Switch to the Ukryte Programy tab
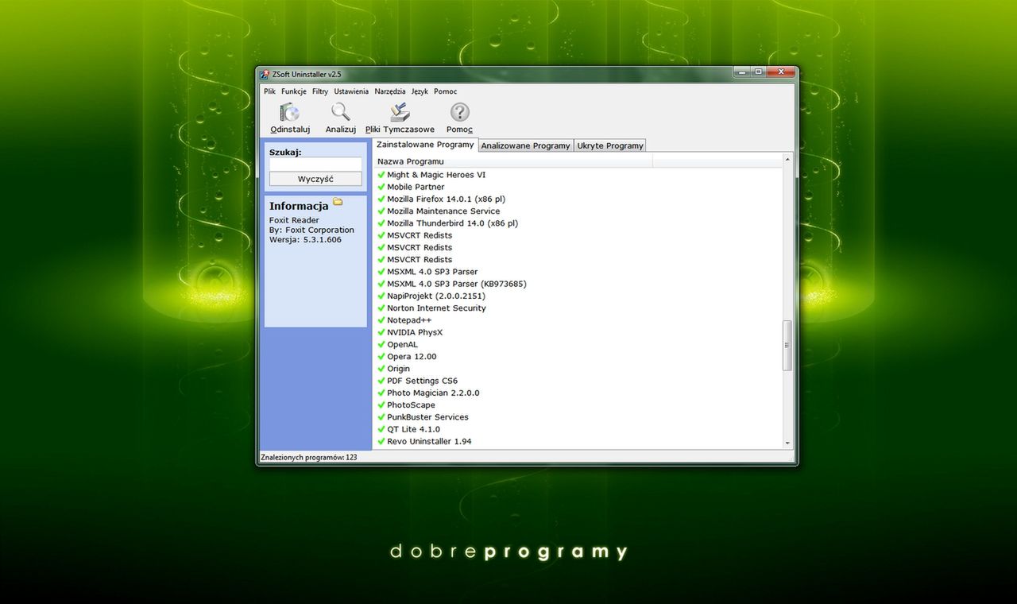The height and width of the screenshot is (604, 1017). (610, 145)
